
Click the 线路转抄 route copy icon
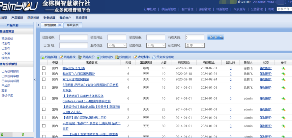[99, 57]
